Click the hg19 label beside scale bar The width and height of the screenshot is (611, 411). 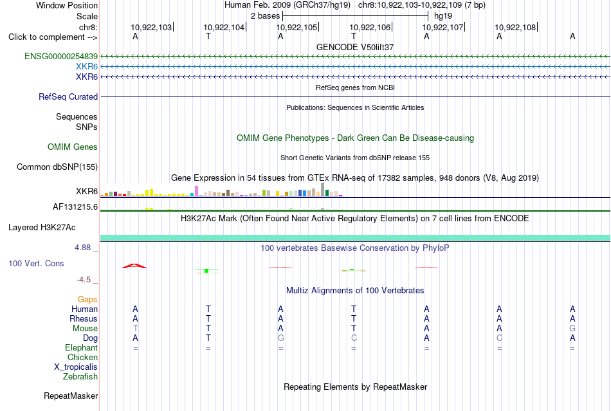coord(443,16)
